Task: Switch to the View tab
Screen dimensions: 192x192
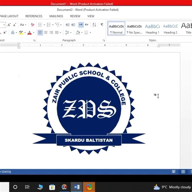Action: 91,16
